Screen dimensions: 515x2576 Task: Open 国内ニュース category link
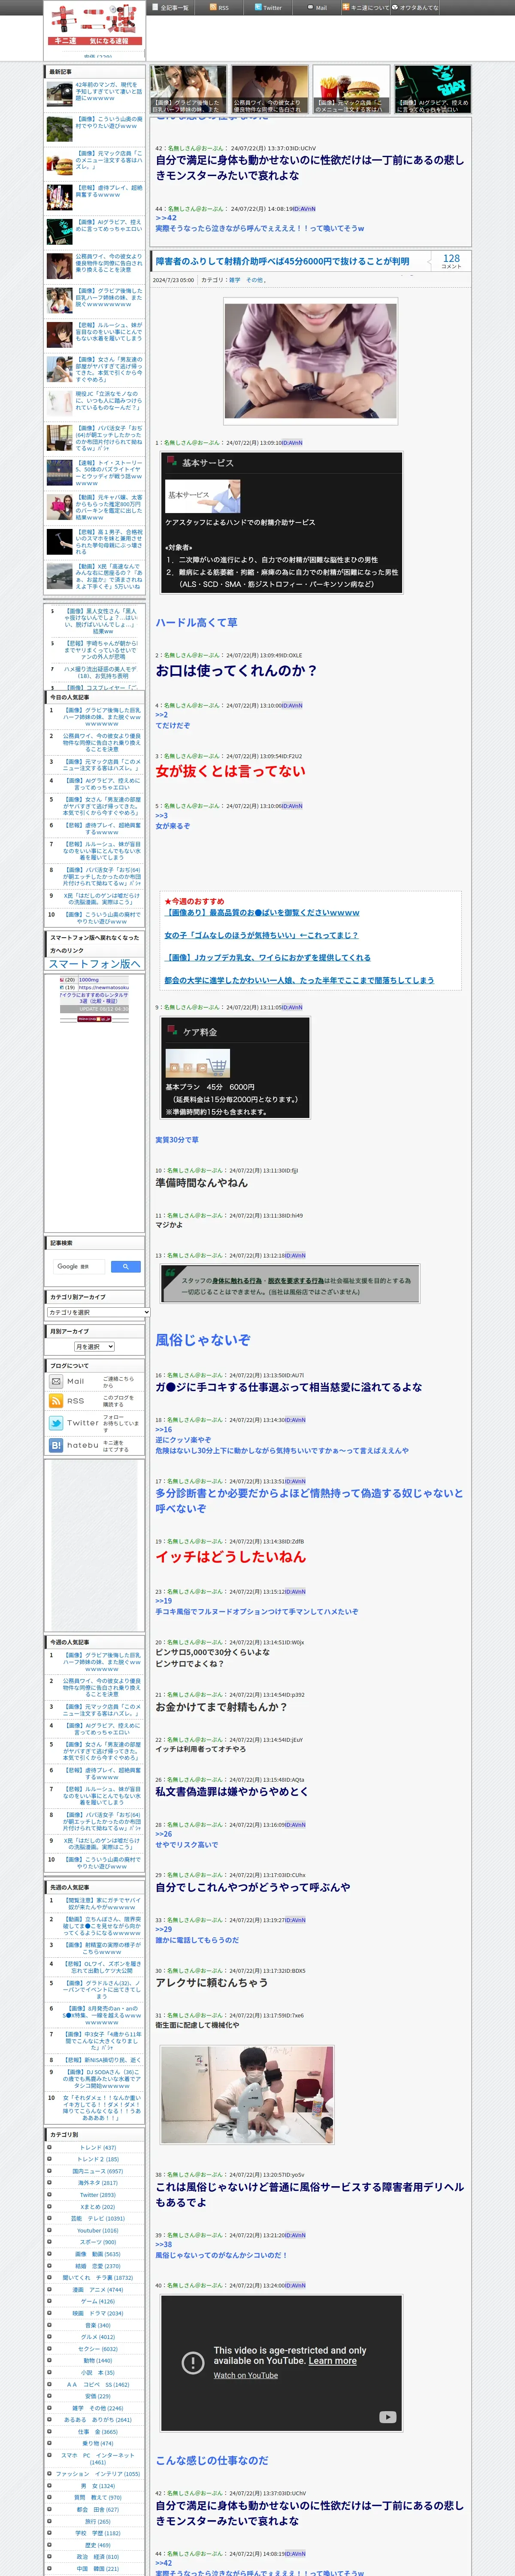point(98,2171)
